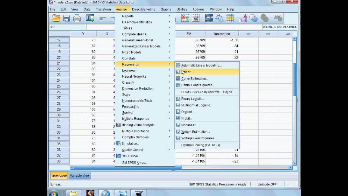
Task: Switch to the Data View tab
Action: click(x=59, y=176)
